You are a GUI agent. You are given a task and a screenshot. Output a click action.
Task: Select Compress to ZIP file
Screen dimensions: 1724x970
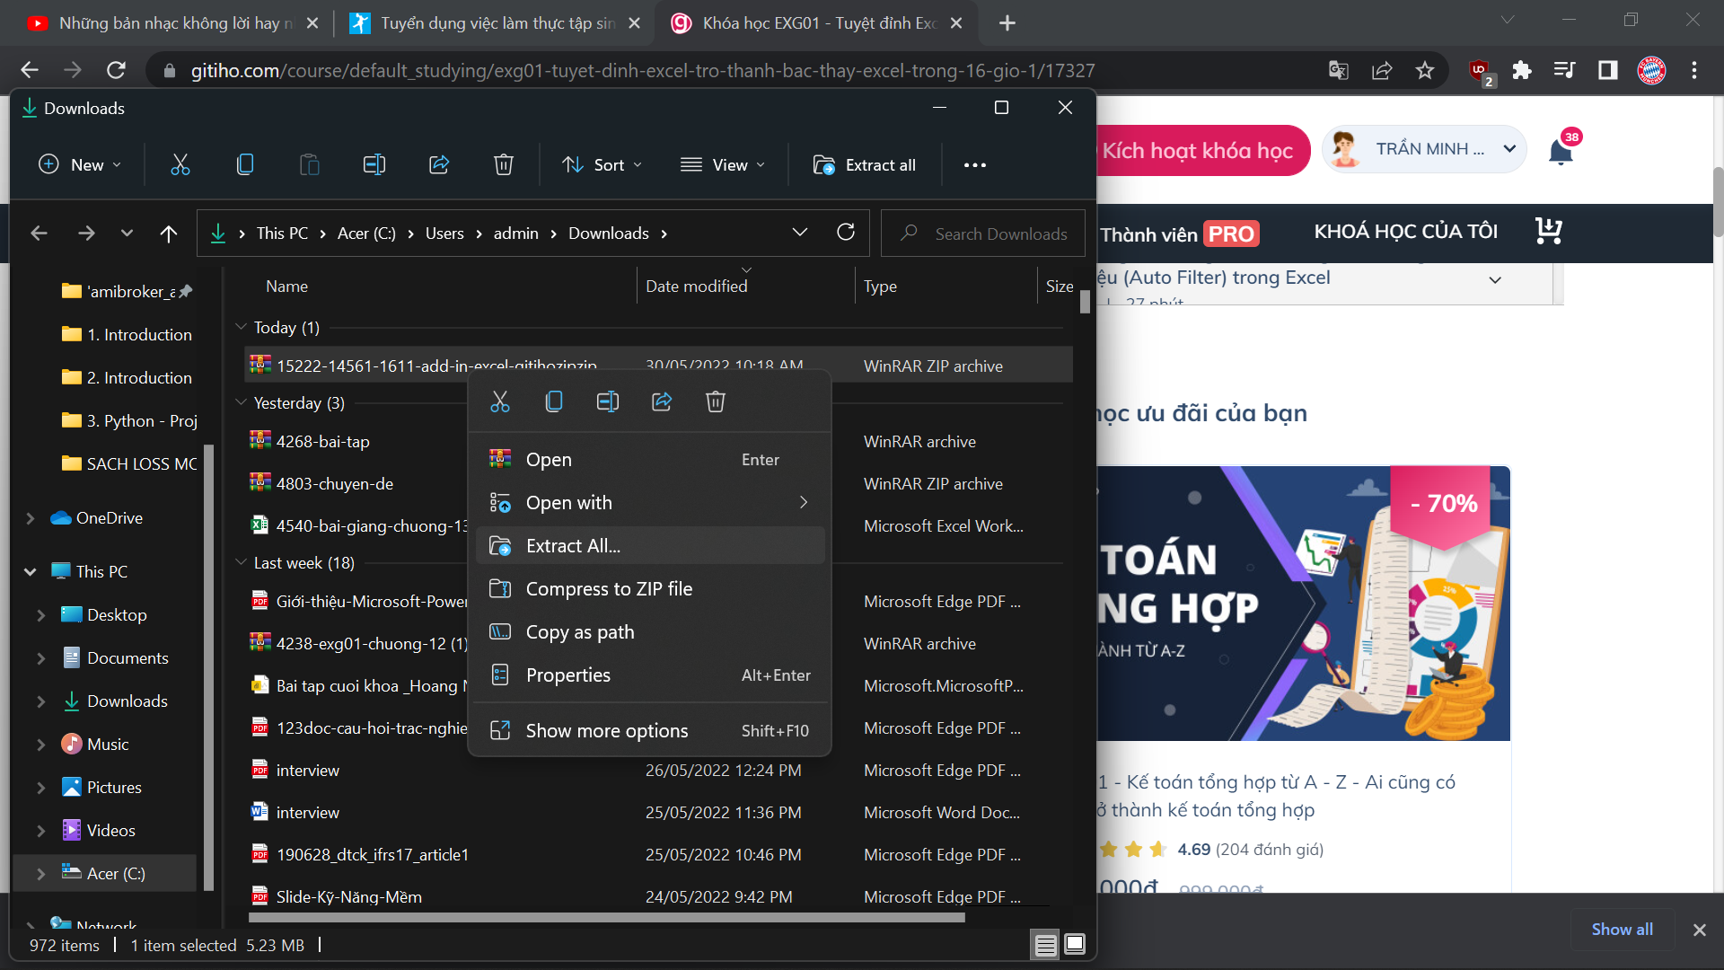click(650, 588)
